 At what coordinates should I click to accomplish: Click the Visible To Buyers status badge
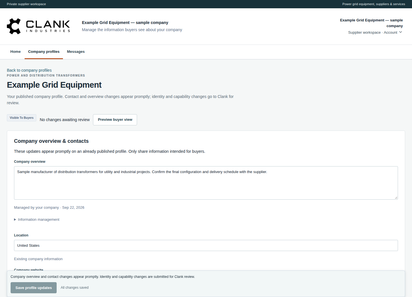pos(21,118)
